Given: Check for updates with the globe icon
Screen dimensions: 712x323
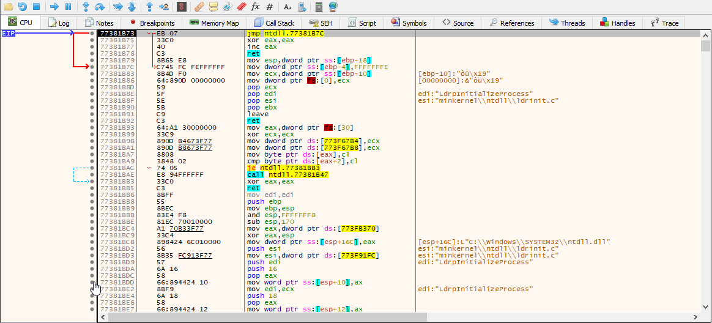Looking at the screenshot, I should pyautogui.click(x=333, y=6).
